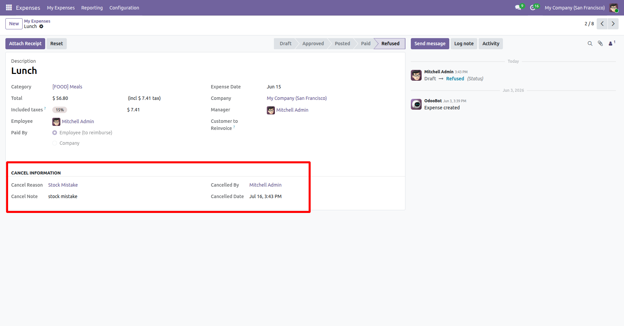Open the My Expenses menu

(x=61, y=7)
